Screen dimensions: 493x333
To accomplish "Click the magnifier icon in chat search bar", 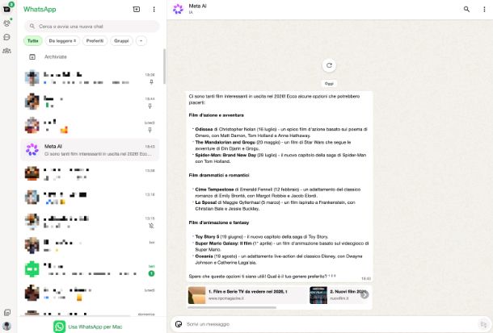I will [32, 27].
